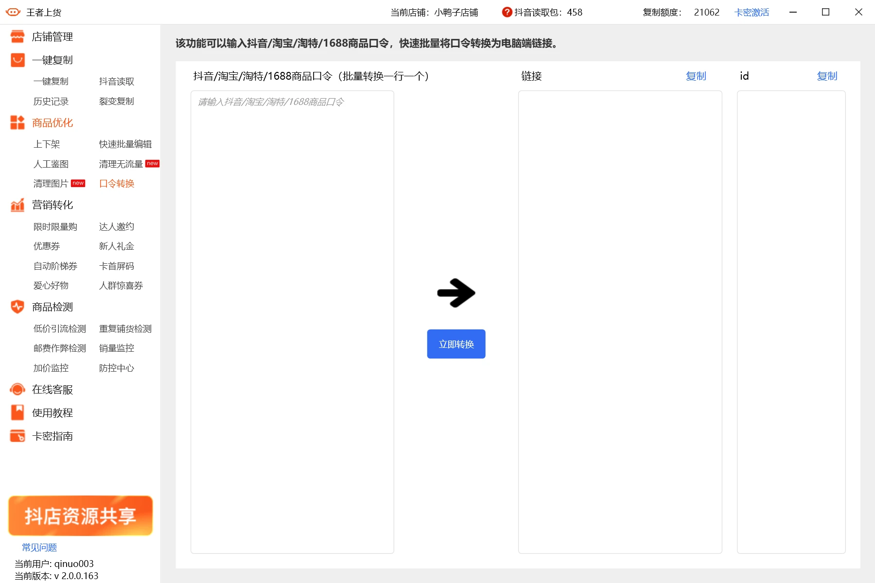This screenshot has width=875, height=583.
Task: Open 限时限量购 page
Action: coord(55,227)
